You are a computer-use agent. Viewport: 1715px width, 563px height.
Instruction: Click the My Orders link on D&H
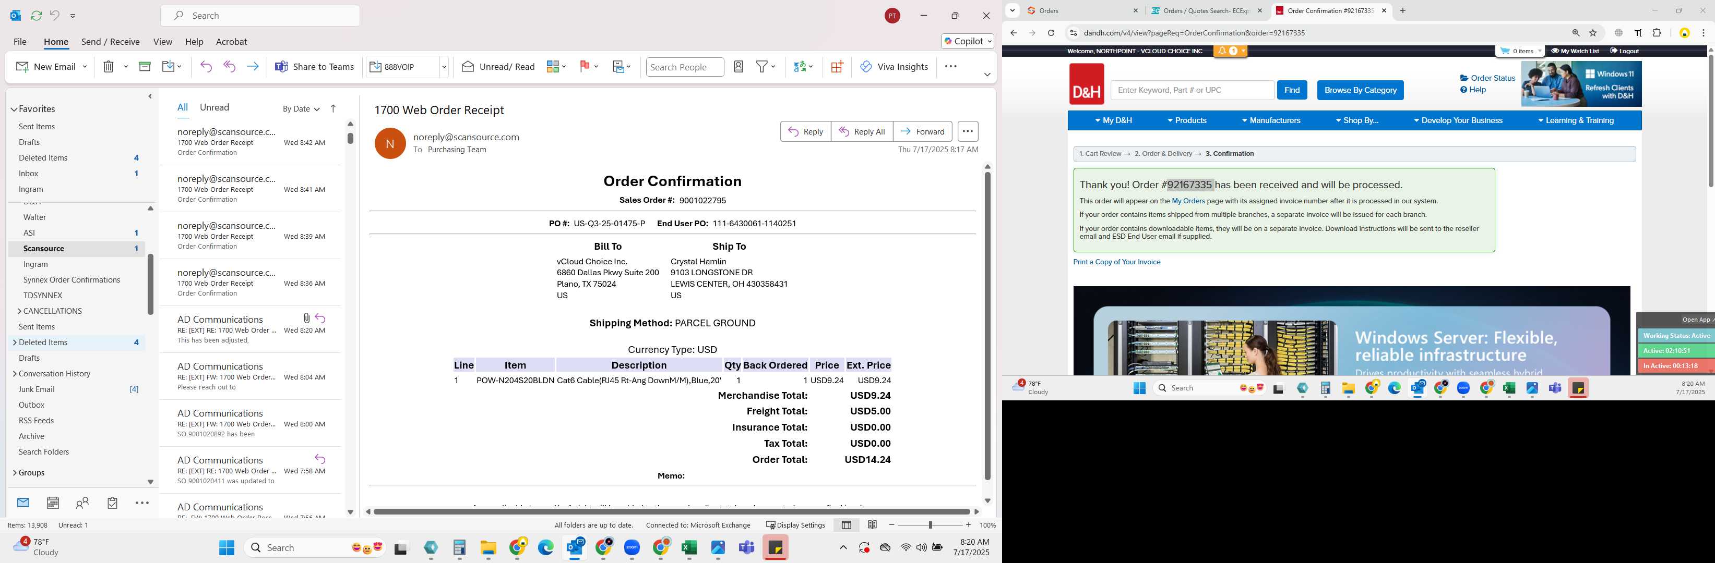(x=1188, y=201)
